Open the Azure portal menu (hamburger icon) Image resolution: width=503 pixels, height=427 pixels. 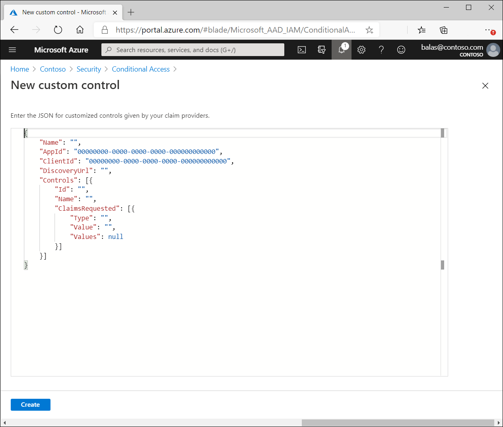[12, 50]
